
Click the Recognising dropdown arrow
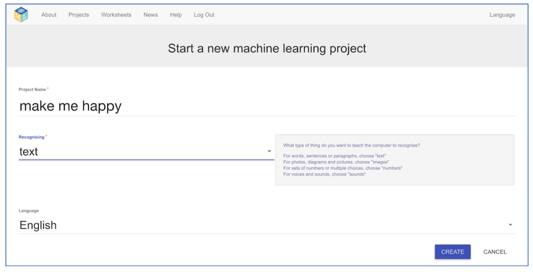point(269,152)
